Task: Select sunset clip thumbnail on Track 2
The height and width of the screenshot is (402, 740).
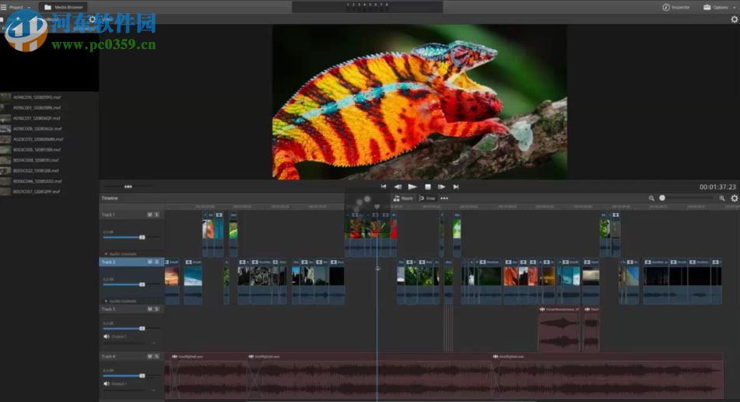Action: 172,277
